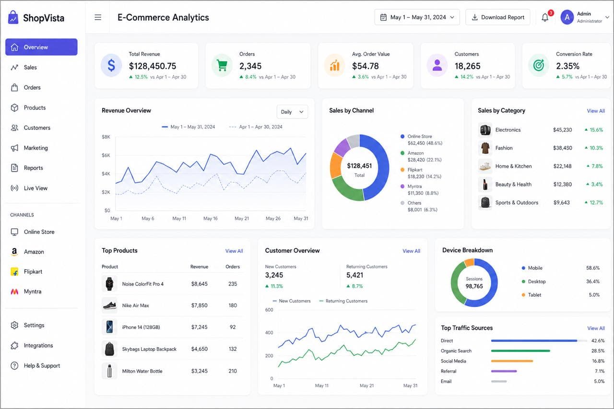Click View All in Top Traffic Sources
Viewport: 614px width, 409px height.
[596, 328]
